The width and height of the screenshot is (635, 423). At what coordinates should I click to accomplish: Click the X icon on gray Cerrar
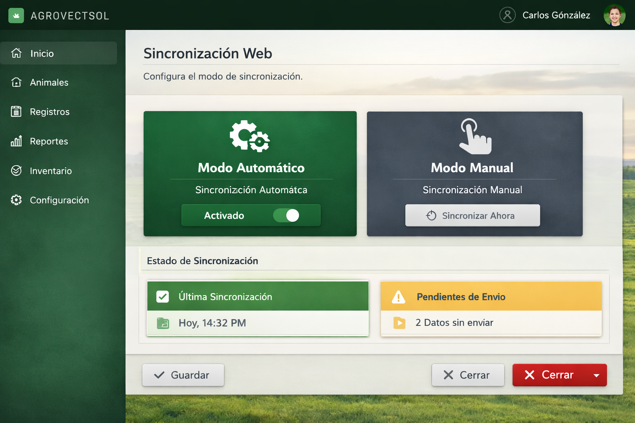(449, 375)
